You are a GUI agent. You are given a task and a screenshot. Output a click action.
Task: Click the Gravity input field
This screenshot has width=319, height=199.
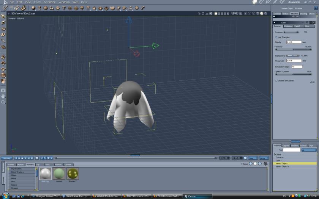tap(294, 42)
